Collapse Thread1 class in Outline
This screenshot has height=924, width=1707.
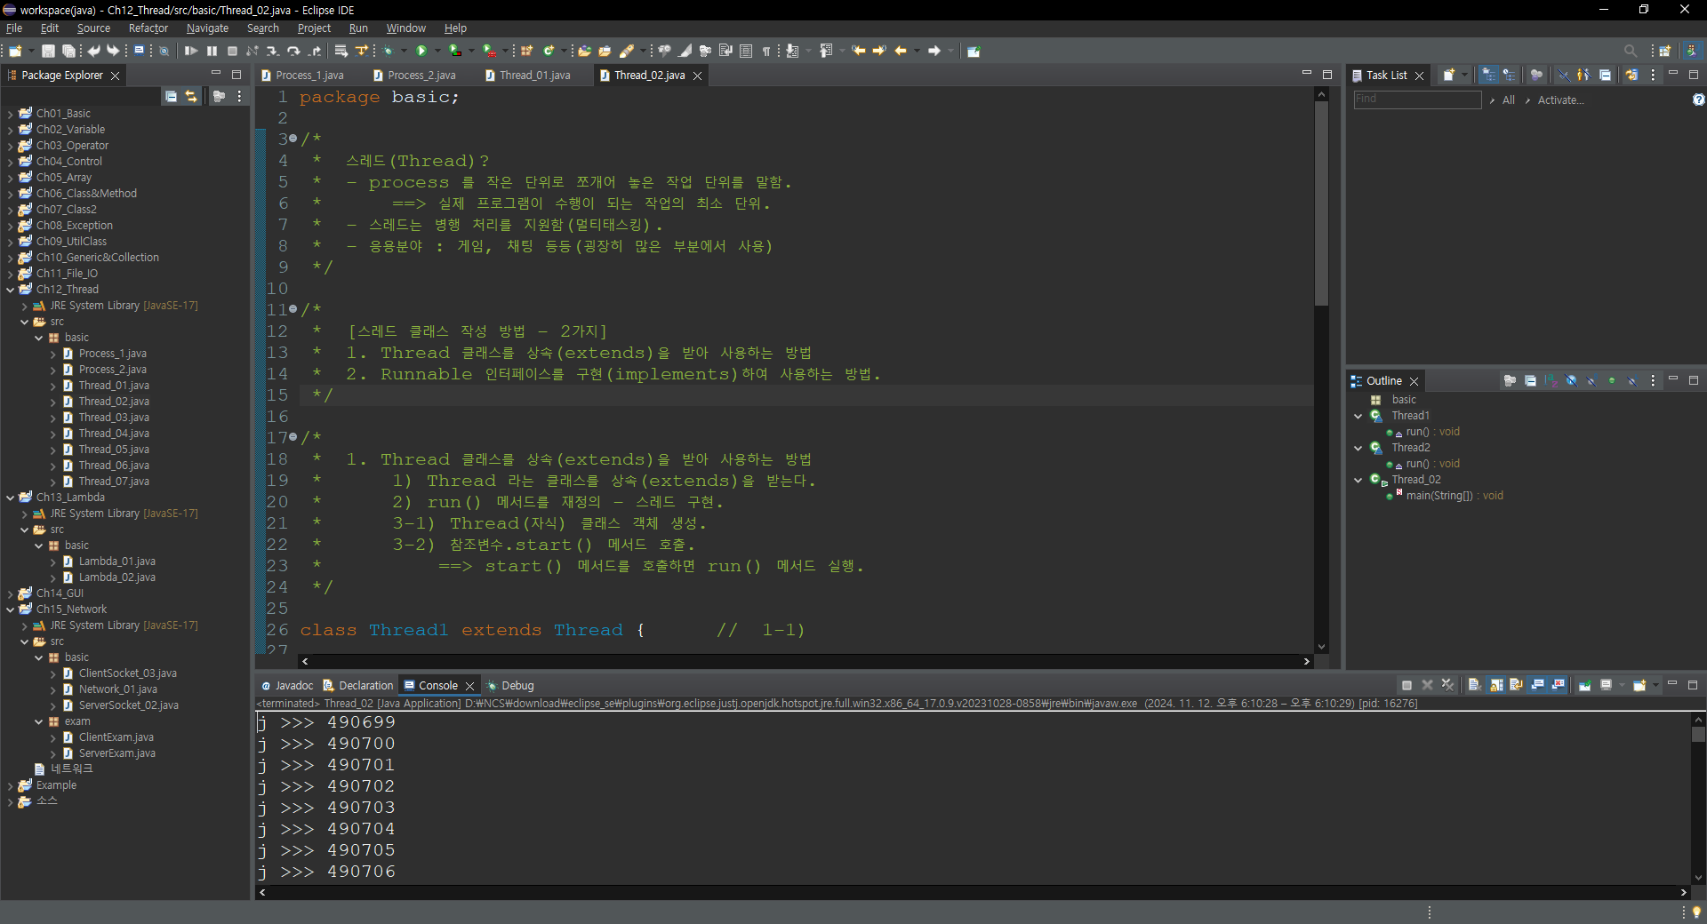coord(1358,416)
